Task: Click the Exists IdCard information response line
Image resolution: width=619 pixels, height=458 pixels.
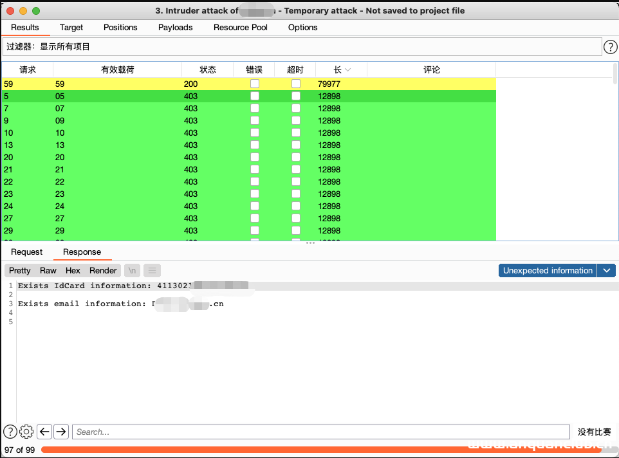Action: click(133, 286)
